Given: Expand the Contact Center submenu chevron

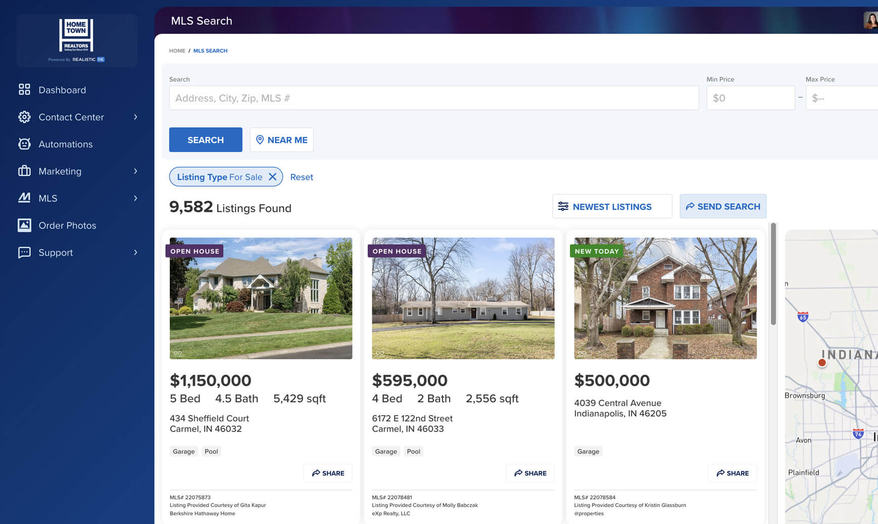Looking at the screenshot, I should pyautogui.click(x=135, y=117).
